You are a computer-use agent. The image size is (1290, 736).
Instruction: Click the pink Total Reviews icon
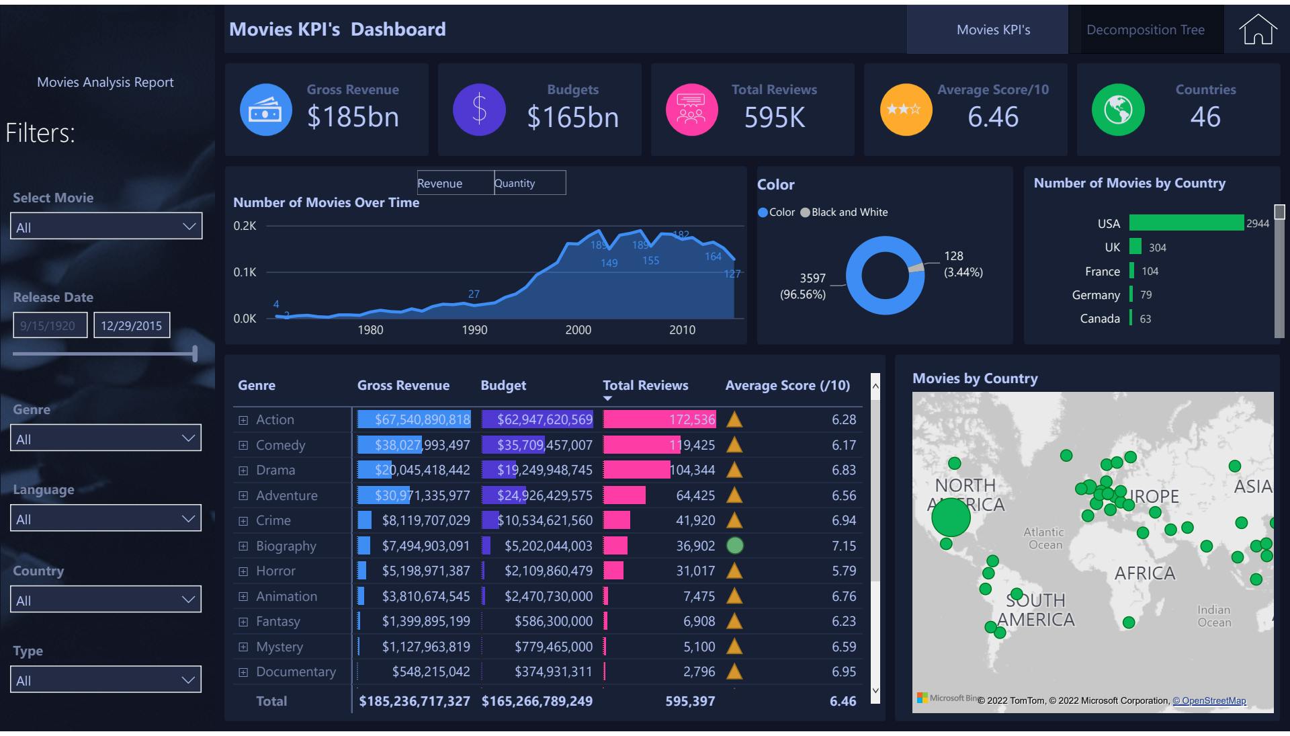tap(691, 110)
